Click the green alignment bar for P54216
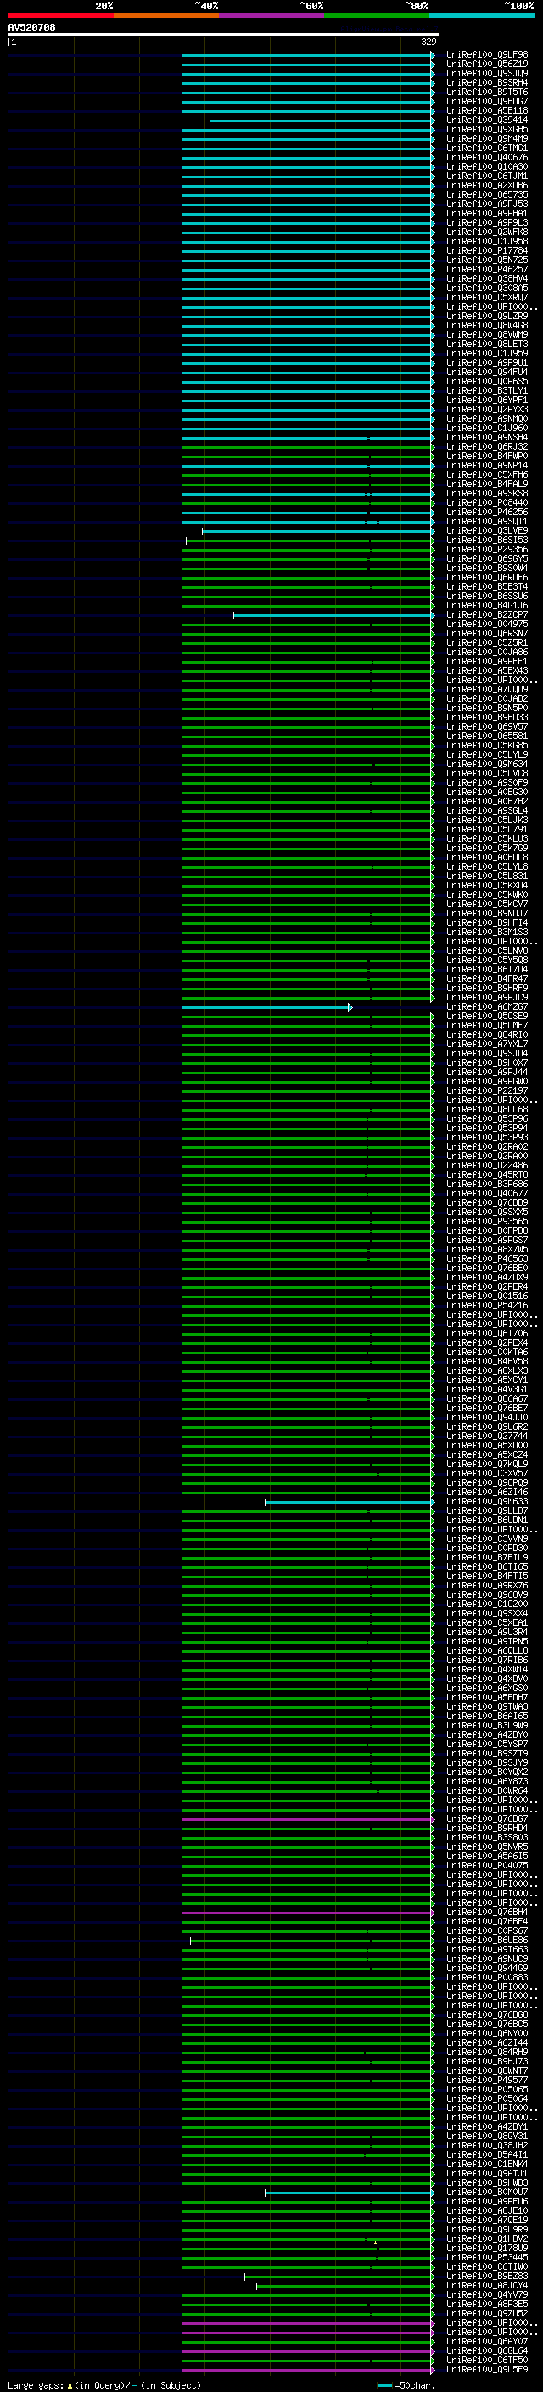The image size is (543, 2392). 308,1306
